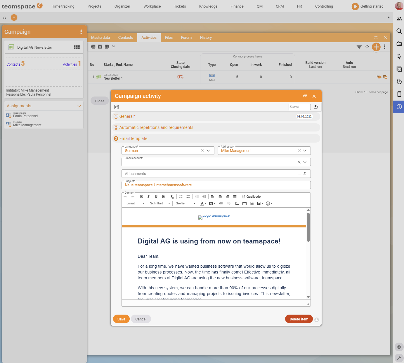Click the Close button behind dialog
Image resolution: width=404 pixels, height=363 pixels.
100,101
